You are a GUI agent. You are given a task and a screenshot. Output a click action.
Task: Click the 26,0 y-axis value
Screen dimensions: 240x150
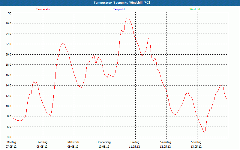click(8, 23)
